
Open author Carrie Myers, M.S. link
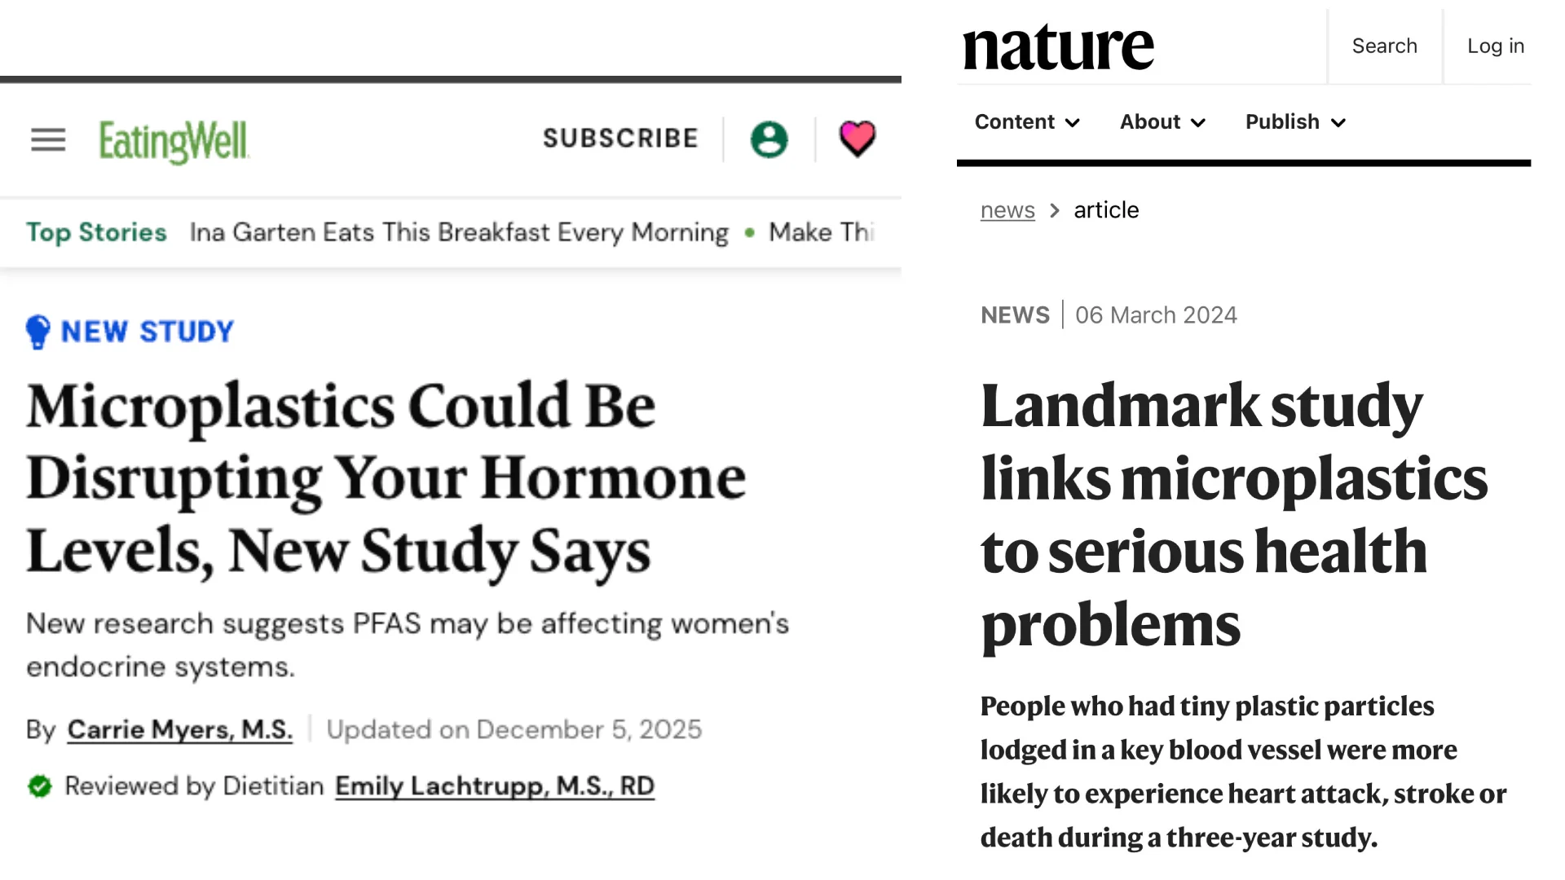click(x=179, y=729)
